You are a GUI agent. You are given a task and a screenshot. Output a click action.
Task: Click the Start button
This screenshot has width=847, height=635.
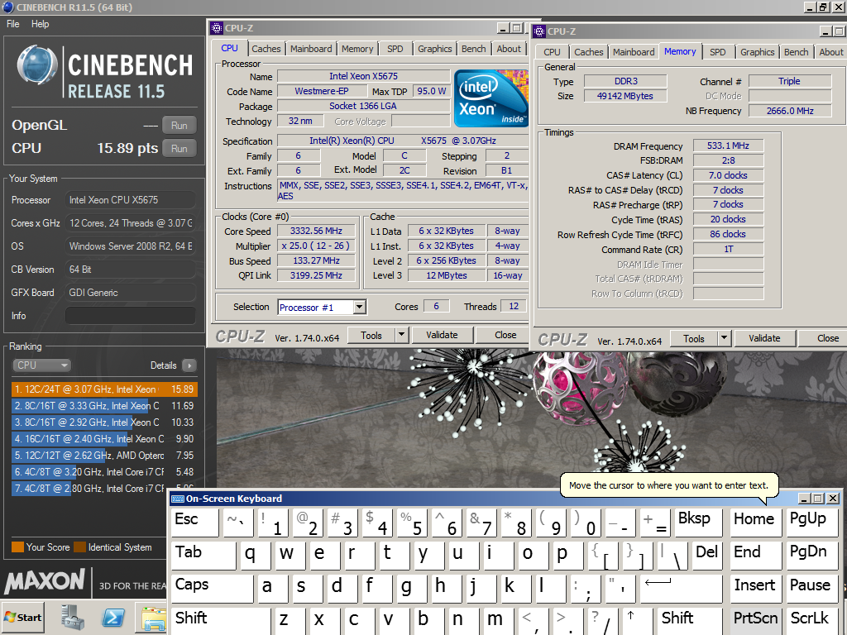tap(22, 617)
